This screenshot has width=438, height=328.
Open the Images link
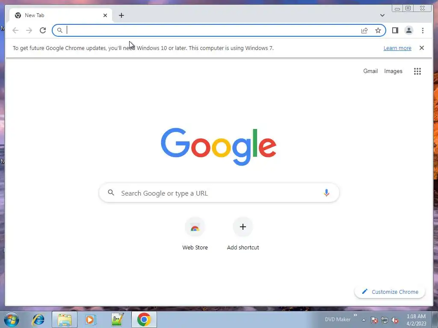[x=393, y=71]
